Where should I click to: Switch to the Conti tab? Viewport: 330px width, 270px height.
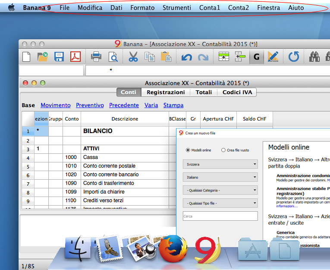pos(129,92)
